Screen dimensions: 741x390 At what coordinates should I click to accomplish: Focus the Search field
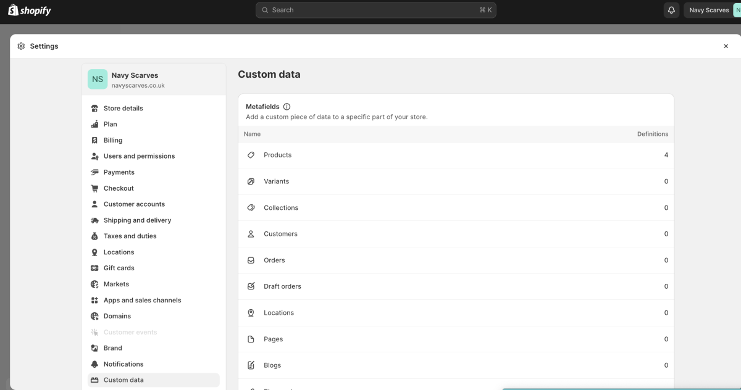click(375, 10)
